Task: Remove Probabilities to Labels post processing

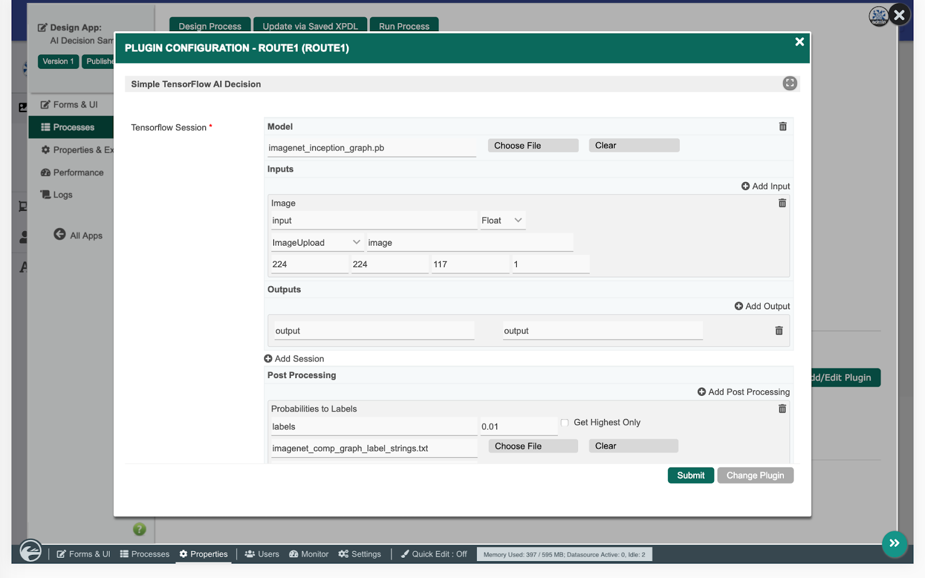Action: point(782,409)
